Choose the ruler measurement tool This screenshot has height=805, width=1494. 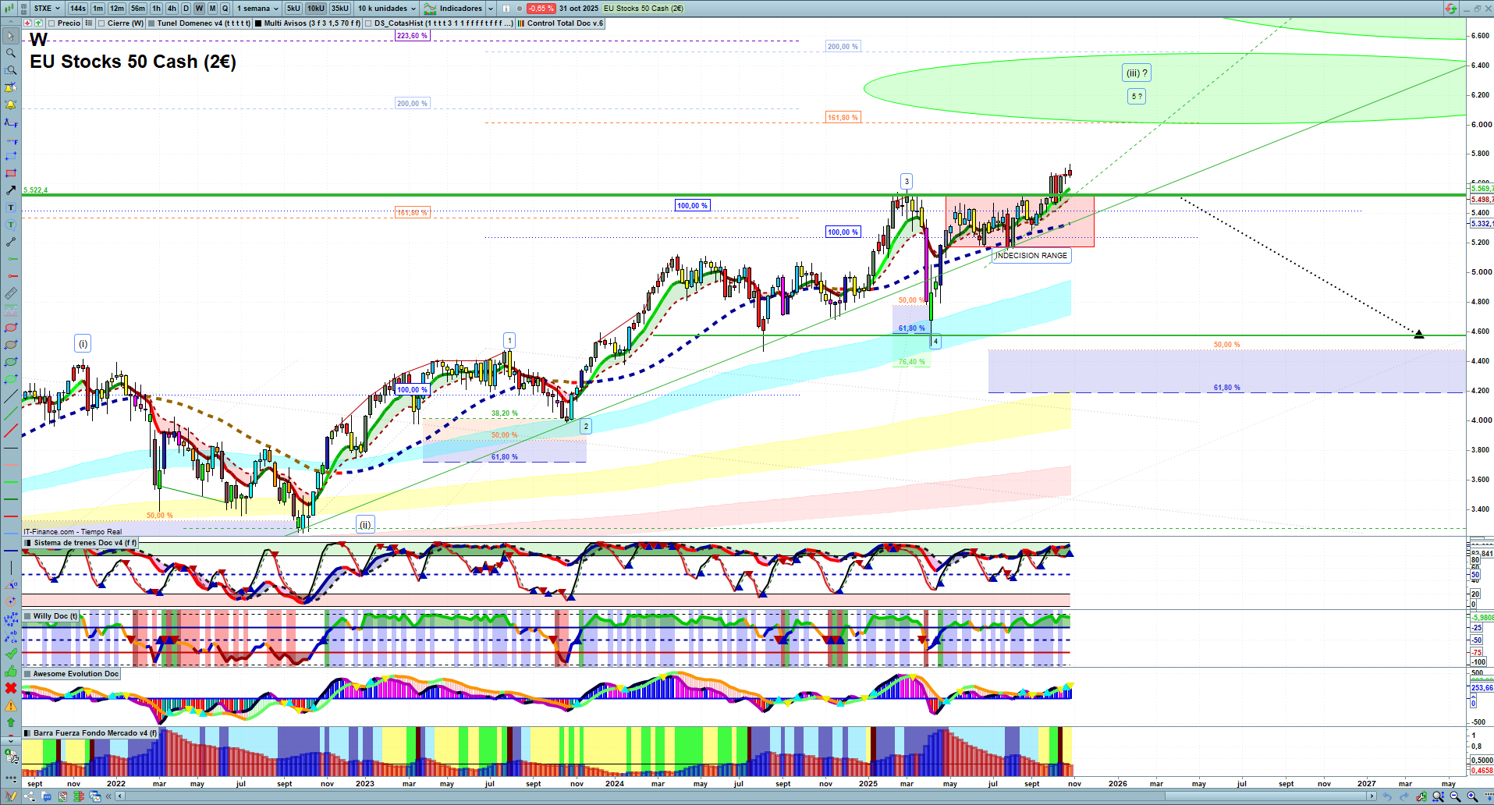(x=11, y=293)
